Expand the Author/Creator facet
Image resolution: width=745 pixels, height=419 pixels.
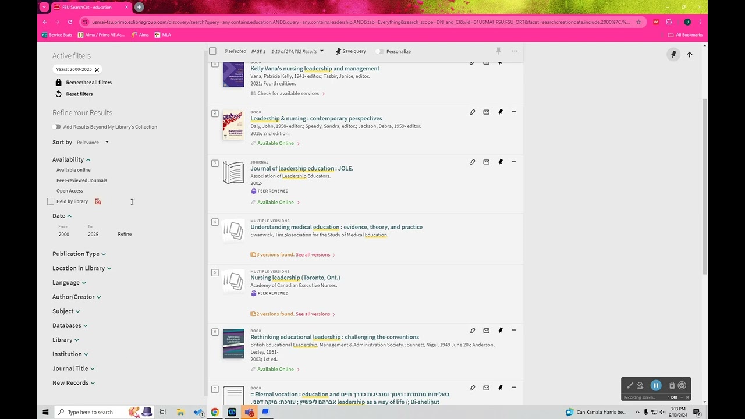[x=76, y=297]
